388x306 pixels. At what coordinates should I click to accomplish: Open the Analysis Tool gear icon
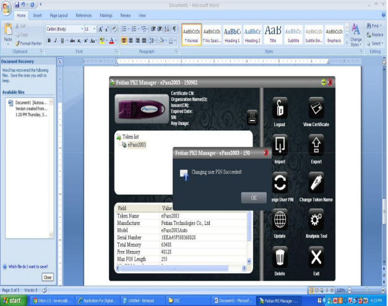point(316,219)
